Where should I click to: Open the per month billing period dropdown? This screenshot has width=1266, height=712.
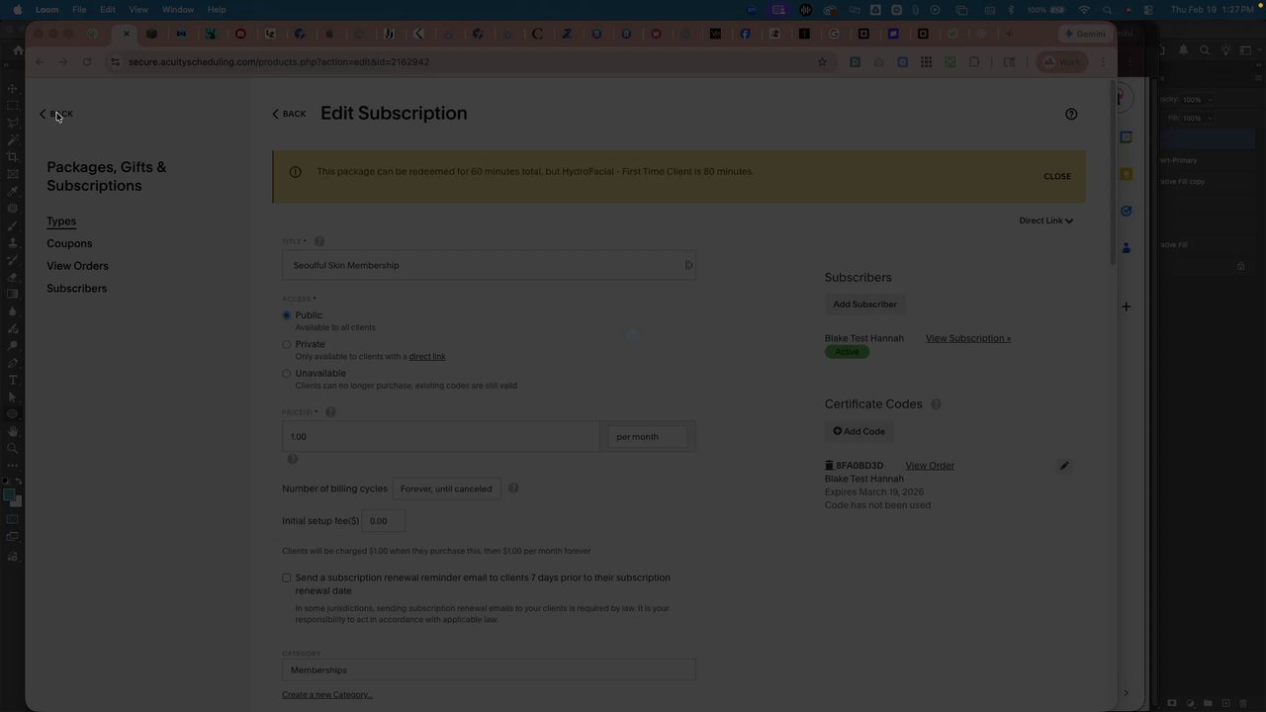647,436
